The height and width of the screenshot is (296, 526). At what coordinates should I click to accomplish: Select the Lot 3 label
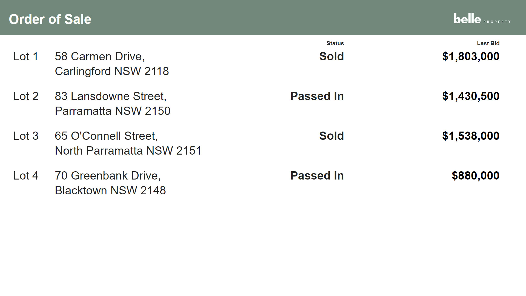(x=26, y=136)
